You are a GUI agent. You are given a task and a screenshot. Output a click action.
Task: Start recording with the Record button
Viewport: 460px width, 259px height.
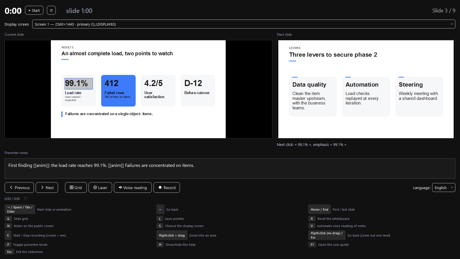[x=167, y=188]
